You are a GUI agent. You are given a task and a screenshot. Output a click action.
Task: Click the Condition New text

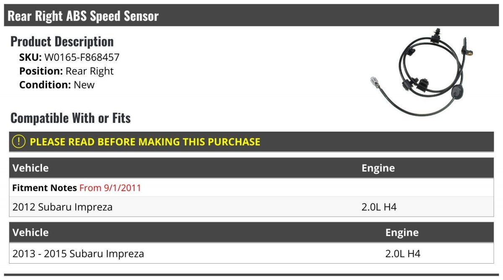tap(57, 85)
